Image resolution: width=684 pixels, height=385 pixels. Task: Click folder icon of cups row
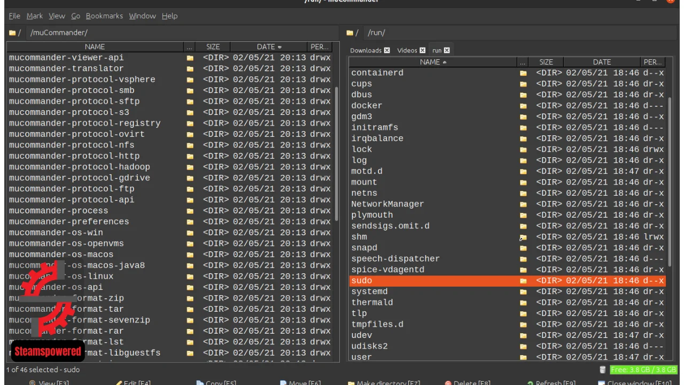pos(523,84)
